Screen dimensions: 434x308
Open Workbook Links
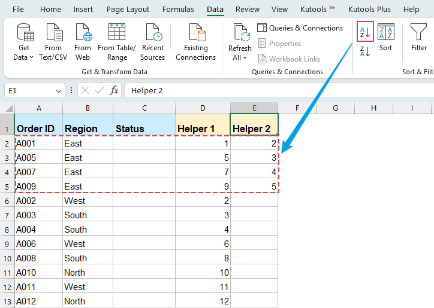(290, 59)
